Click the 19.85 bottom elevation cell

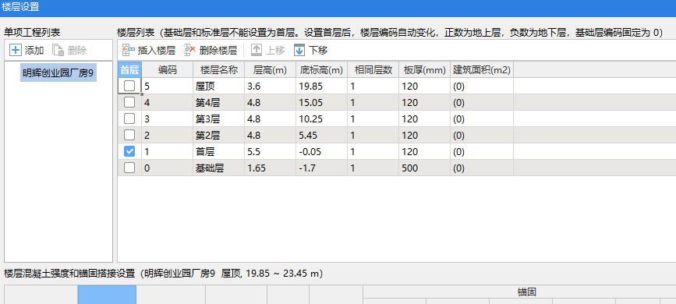(321, 86)
